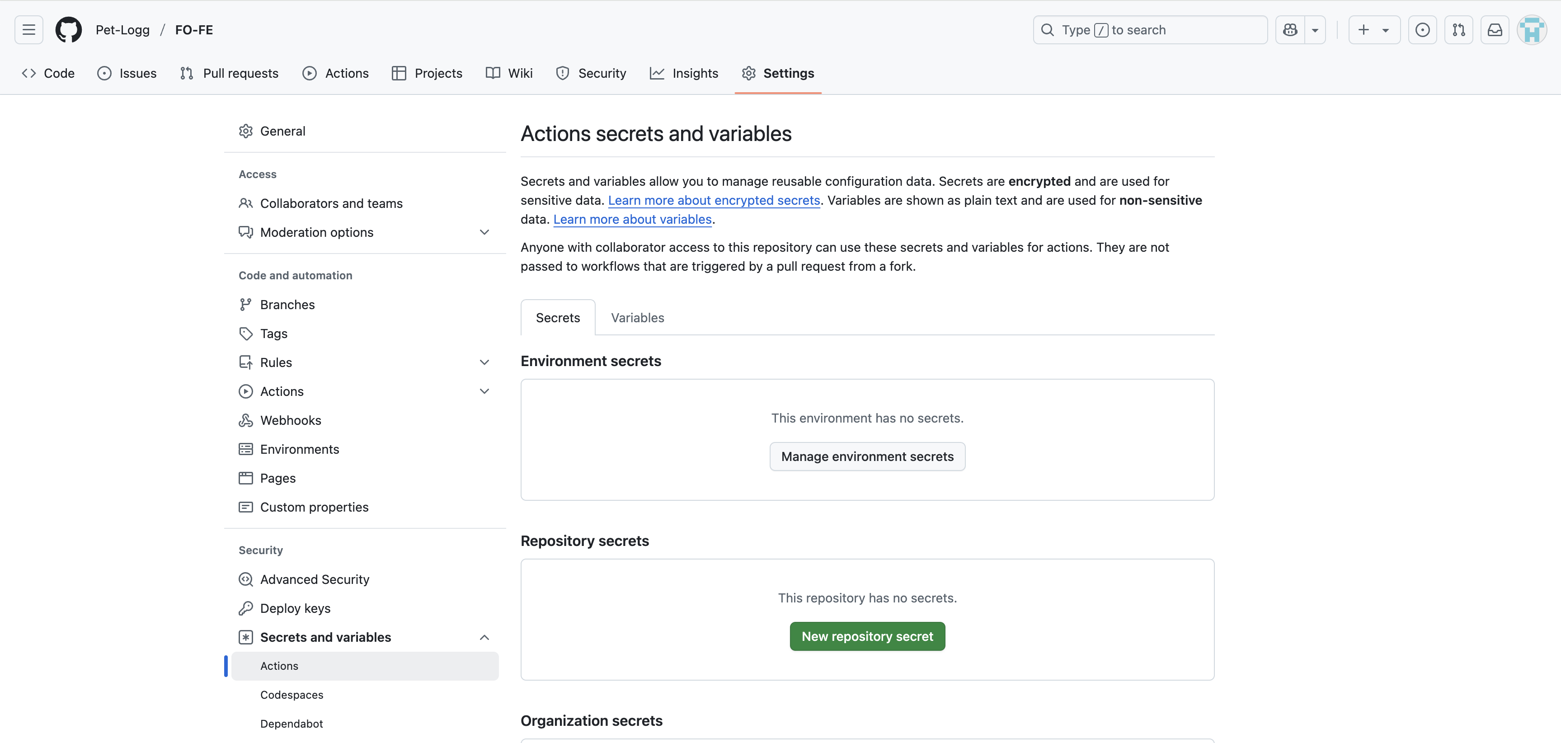The image size is (1561, 743).
Task: Open Learn more about encrypted secrets link
Action: [x=713, y=200]
